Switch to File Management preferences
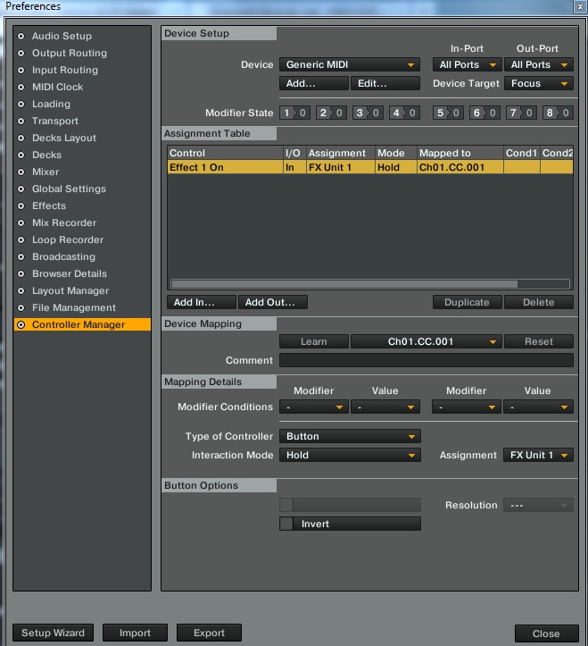588x646 pixels. pos(74,307)
